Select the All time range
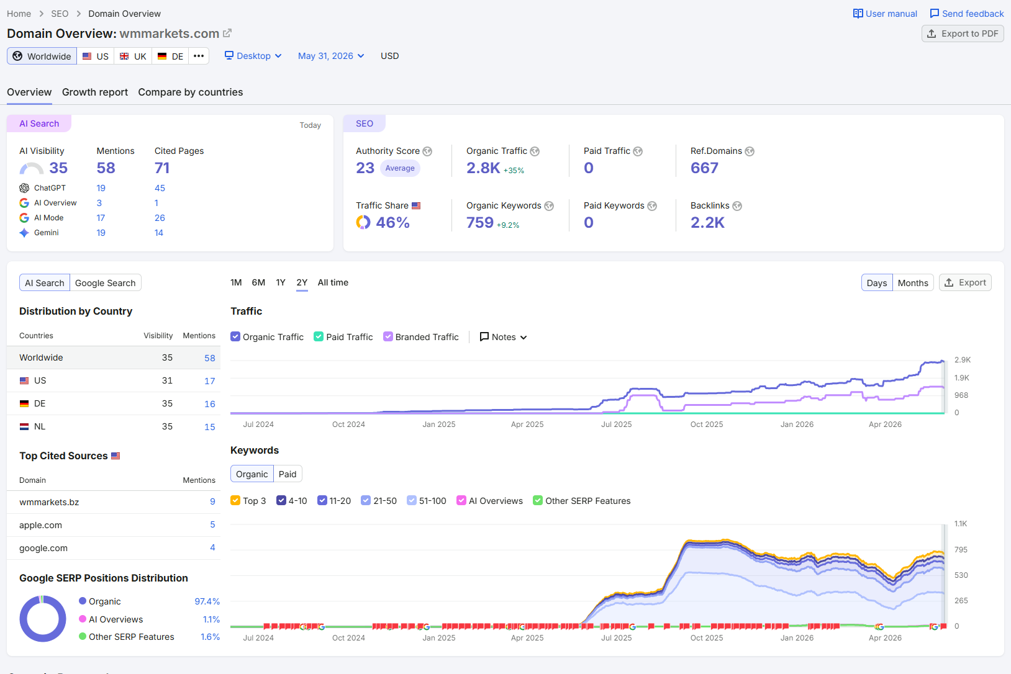1011x674 pixels. 333,282
